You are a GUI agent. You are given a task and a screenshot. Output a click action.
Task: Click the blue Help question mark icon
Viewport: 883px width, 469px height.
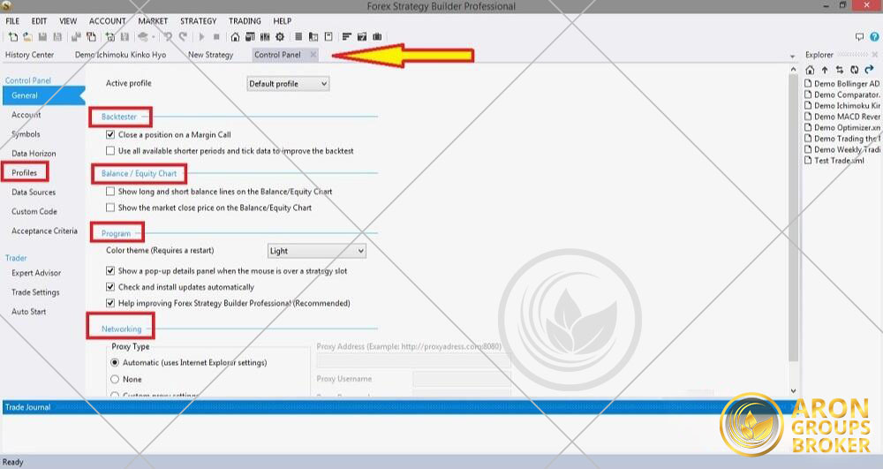tap(874, 37)
